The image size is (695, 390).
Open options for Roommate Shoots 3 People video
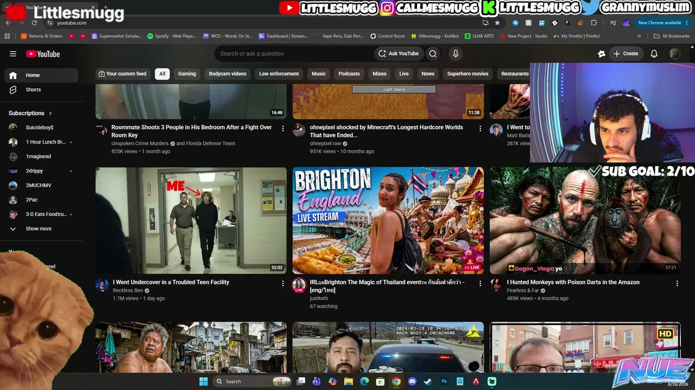283,128
